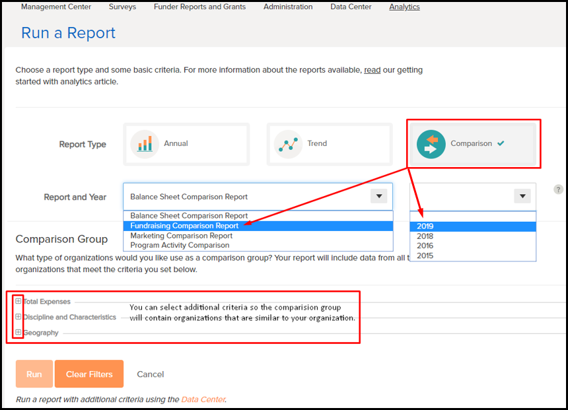The image size is (568, 410).
Task: Open the year selection dropdown arrow
Action: (x=522, y=196)
